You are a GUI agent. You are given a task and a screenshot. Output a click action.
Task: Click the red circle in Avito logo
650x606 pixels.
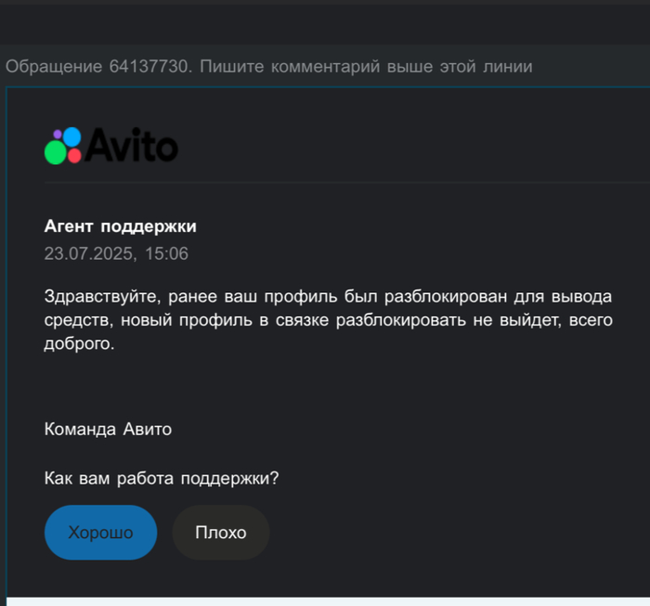(x=74, y=155)
